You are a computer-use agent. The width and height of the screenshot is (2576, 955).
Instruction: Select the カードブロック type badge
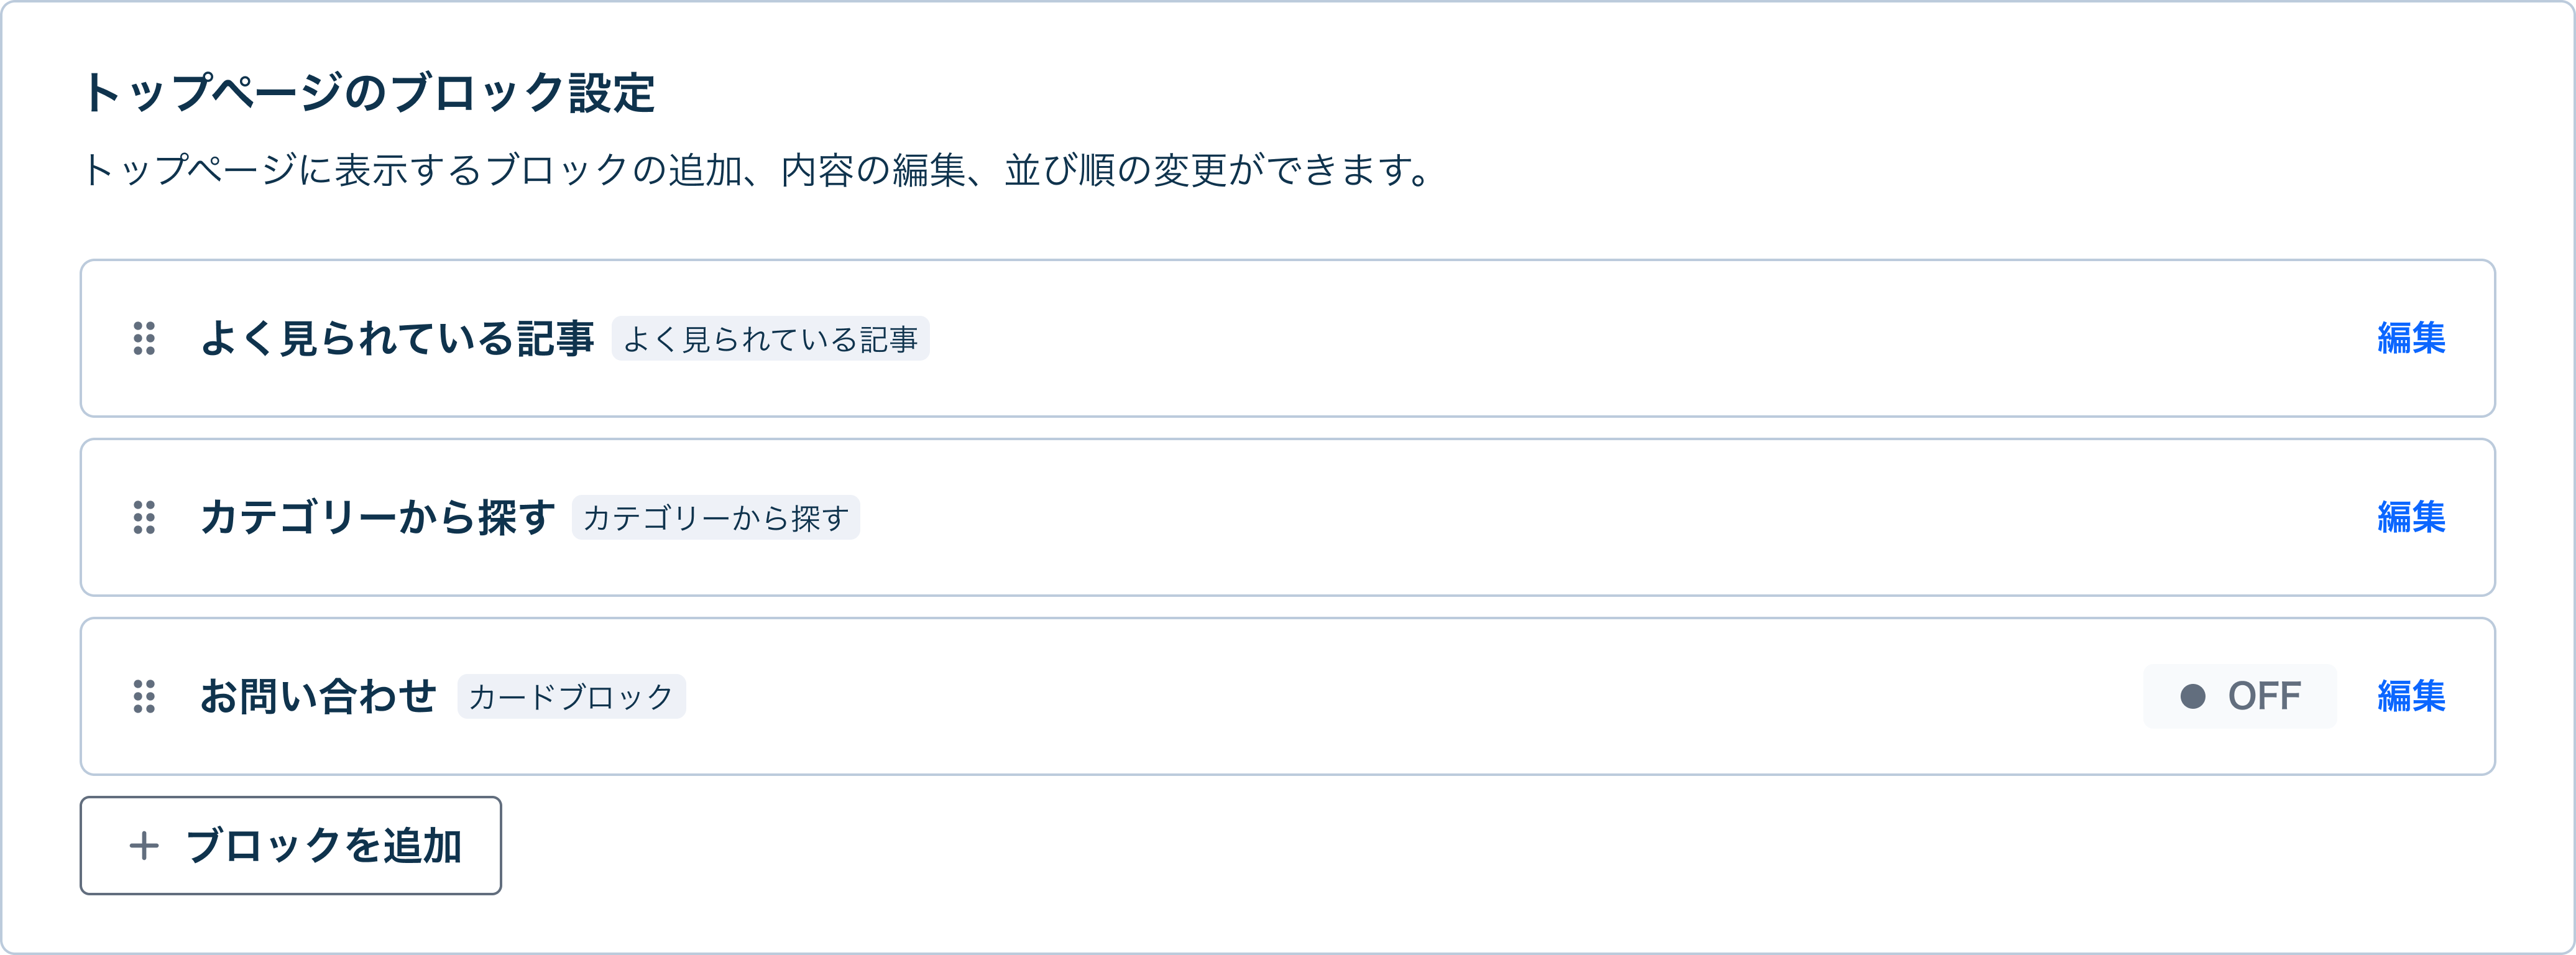click(571, 697)
